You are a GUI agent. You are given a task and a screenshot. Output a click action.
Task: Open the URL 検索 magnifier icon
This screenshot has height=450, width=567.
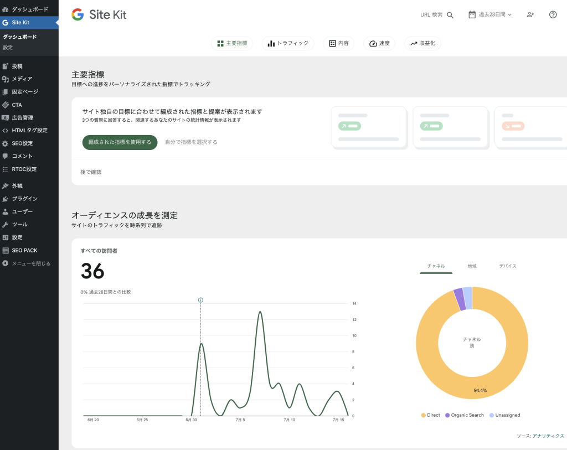tap(450, 15)
